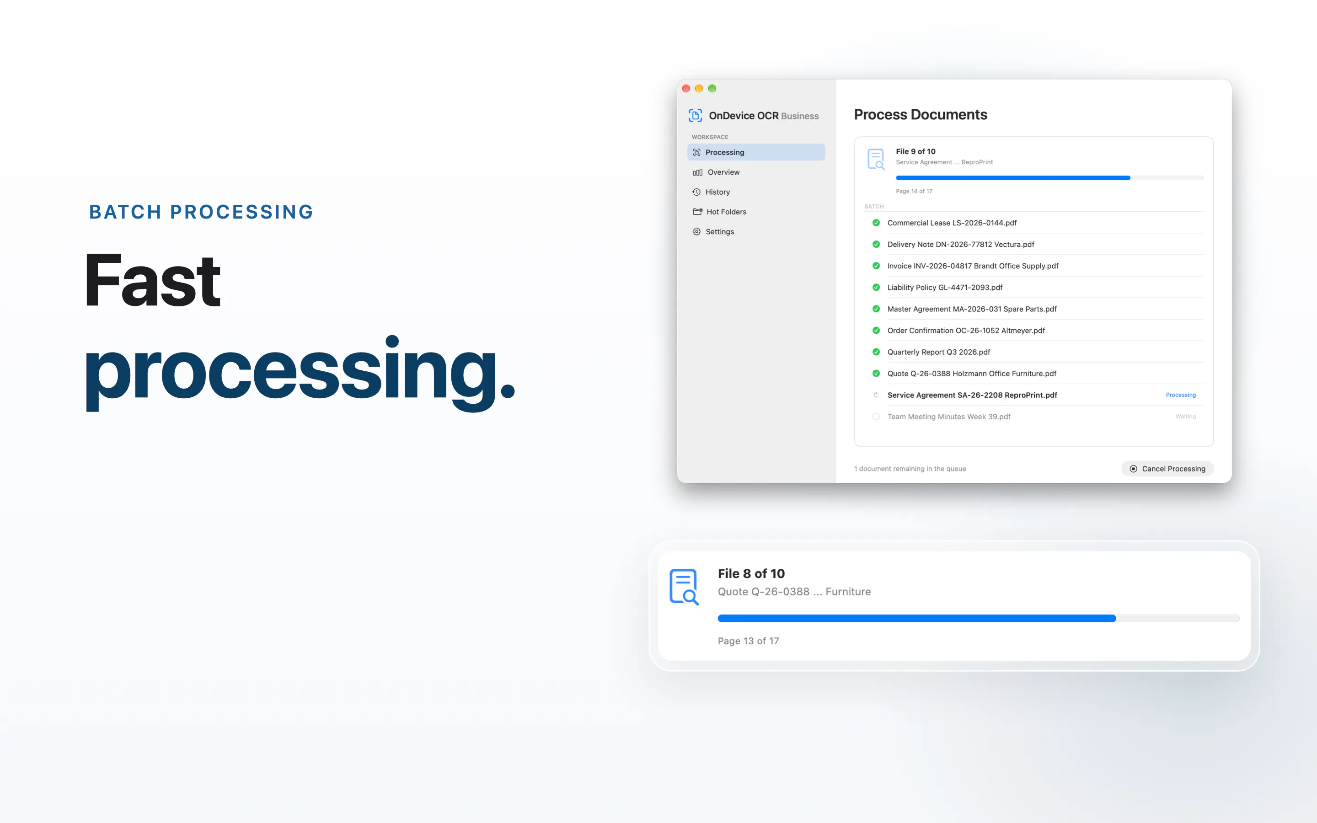The width and height of the screenshot is (1317, 823).
Task: Click the History clock icon
Action: coord(696,192)
